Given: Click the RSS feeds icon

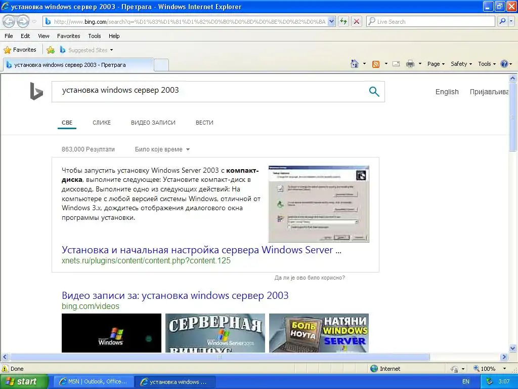Looking at the screenshot, I should click(x=376, y=64).
